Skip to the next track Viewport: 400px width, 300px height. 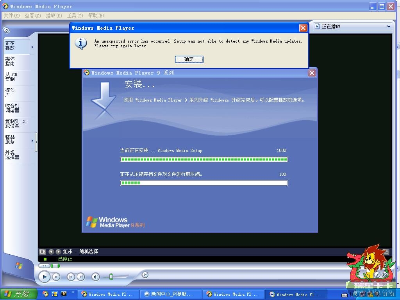[x=81, y=277]
